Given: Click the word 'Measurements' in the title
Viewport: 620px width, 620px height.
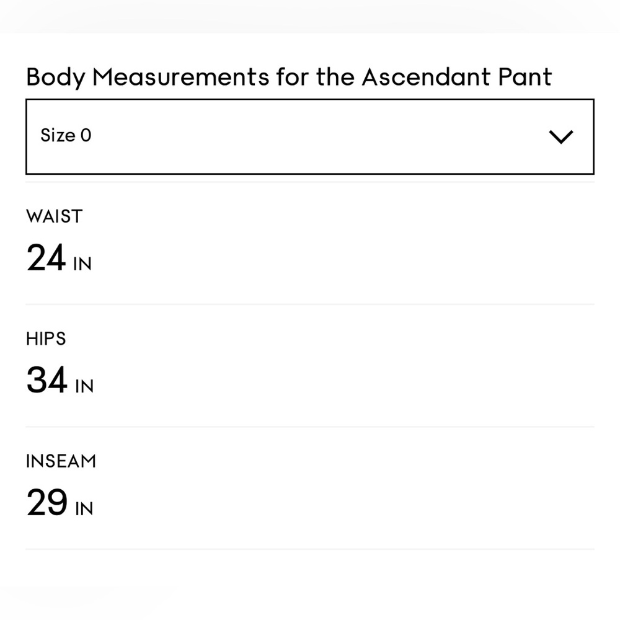Looking at the screenshot, I should click(180, 77).
